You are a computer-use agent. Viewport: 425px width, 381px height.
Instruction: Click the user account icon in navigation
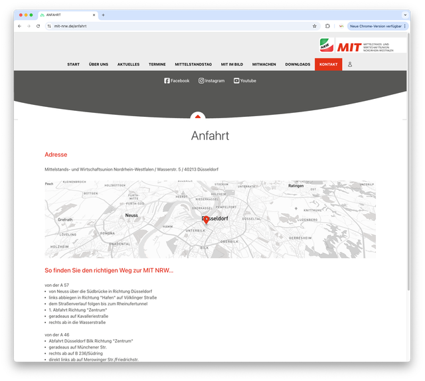pos(350,64)
